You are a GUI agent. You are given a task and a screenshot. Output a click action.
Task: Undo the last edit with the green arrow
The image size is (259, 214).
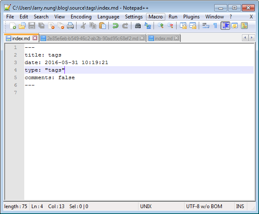tap(115, 26)
